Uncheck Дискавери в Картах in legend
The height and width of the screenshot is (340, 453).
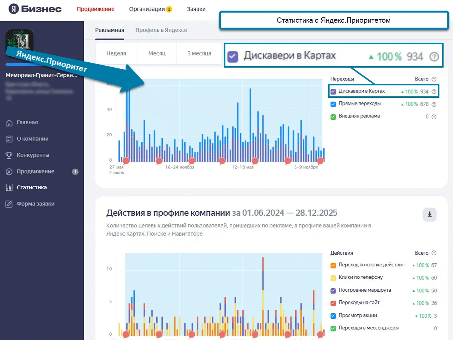point(333,91)
